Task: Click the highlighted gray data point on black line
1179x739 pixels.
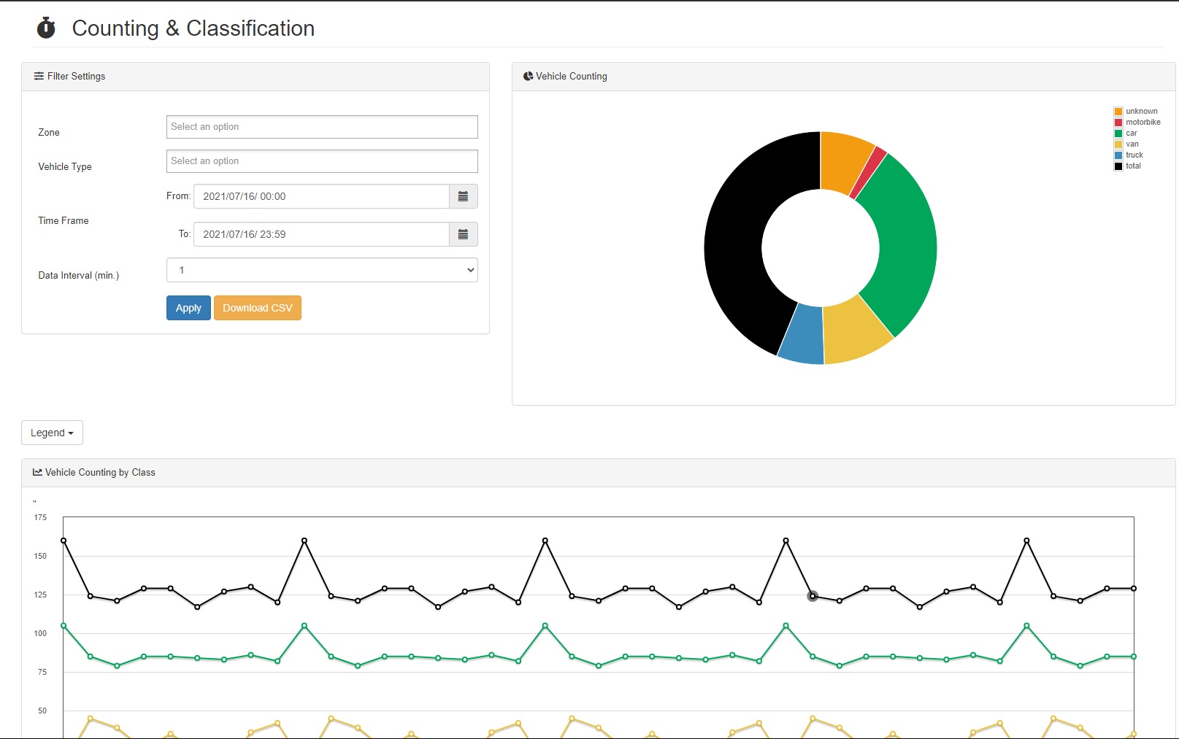Action: (813, 596)
